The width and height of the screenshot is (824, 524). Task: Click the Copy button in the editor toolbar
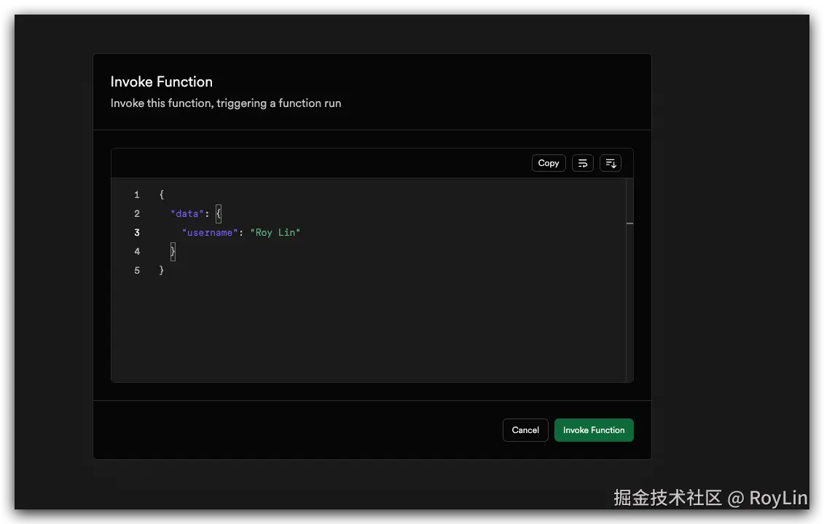549,163
